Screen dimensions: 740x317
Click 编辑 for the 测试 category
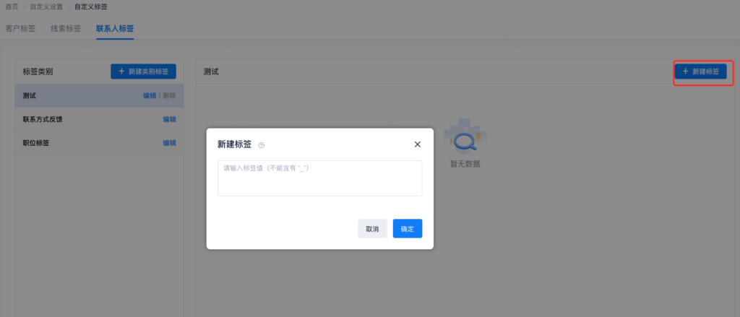[149, 95]
